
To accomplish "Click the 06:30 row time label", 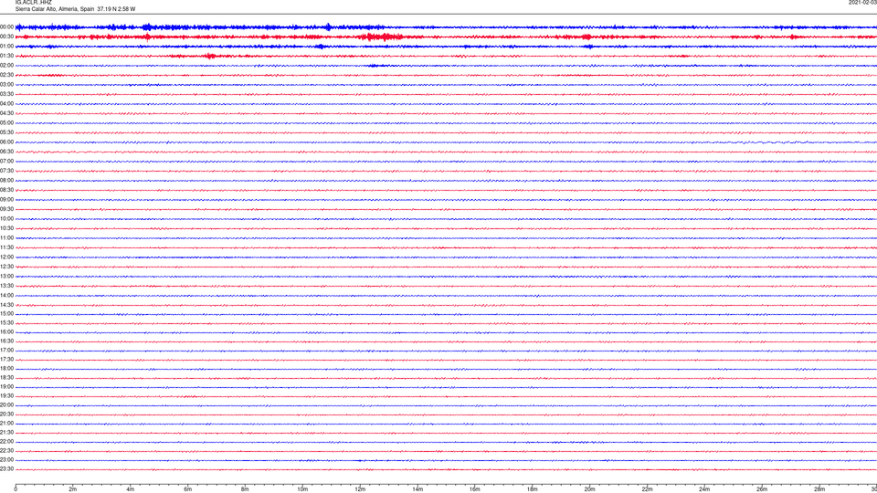I will [6, 152].
